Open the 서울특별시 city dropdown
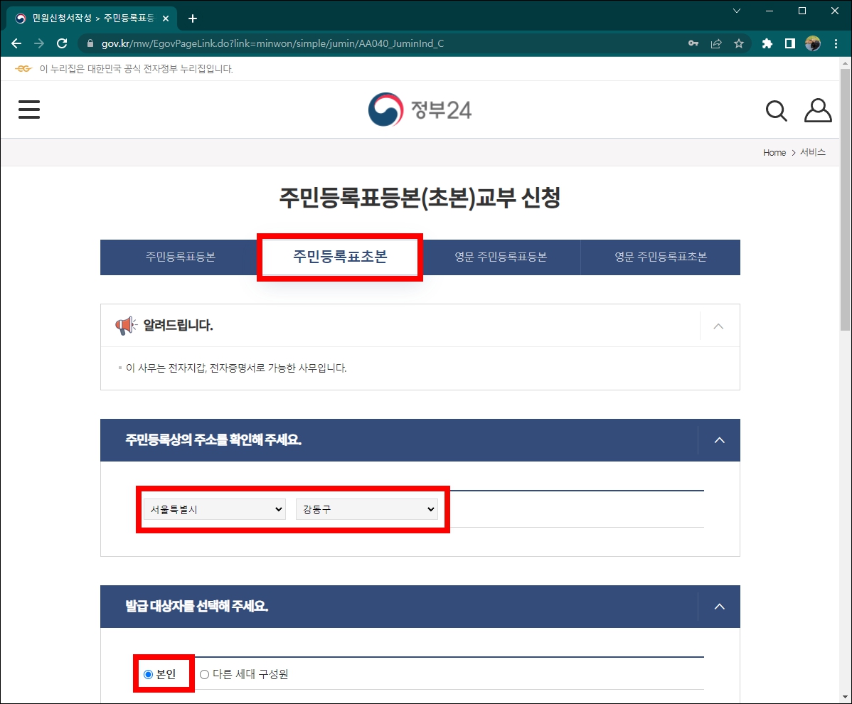 213,509
